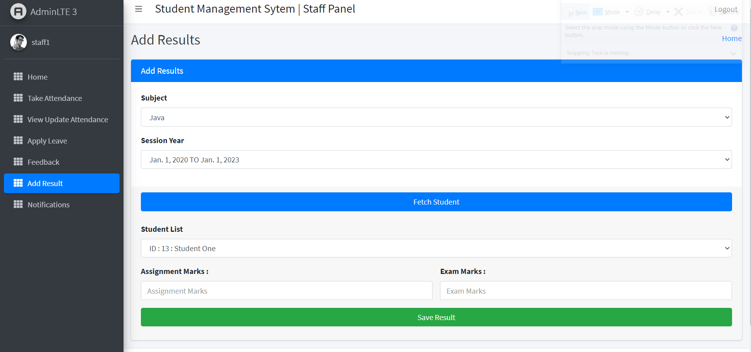Click the Apply Leave sidebar icon
Screen dimensions: 751x352
(18, 140)
